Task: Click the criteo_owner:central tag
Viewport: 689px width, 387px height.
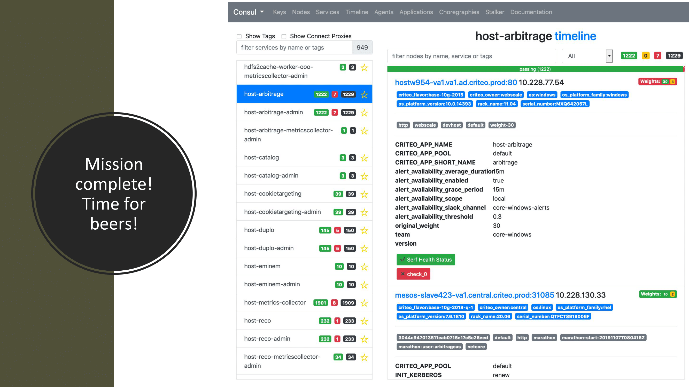Action: click(x=502, y=308)
